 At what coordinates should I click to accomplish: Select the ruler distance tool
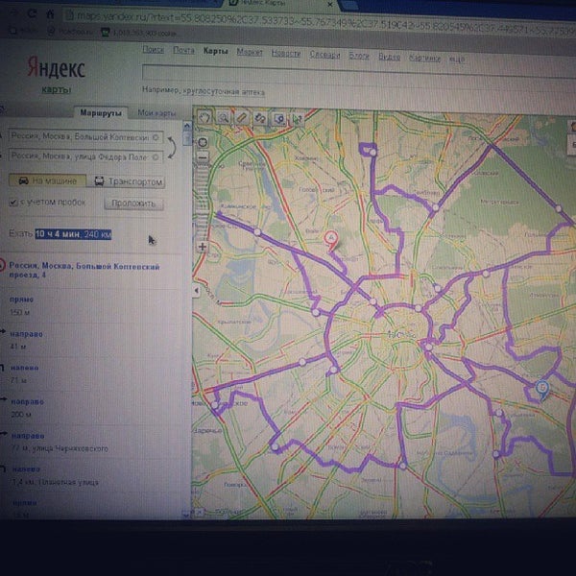[241, 118]
